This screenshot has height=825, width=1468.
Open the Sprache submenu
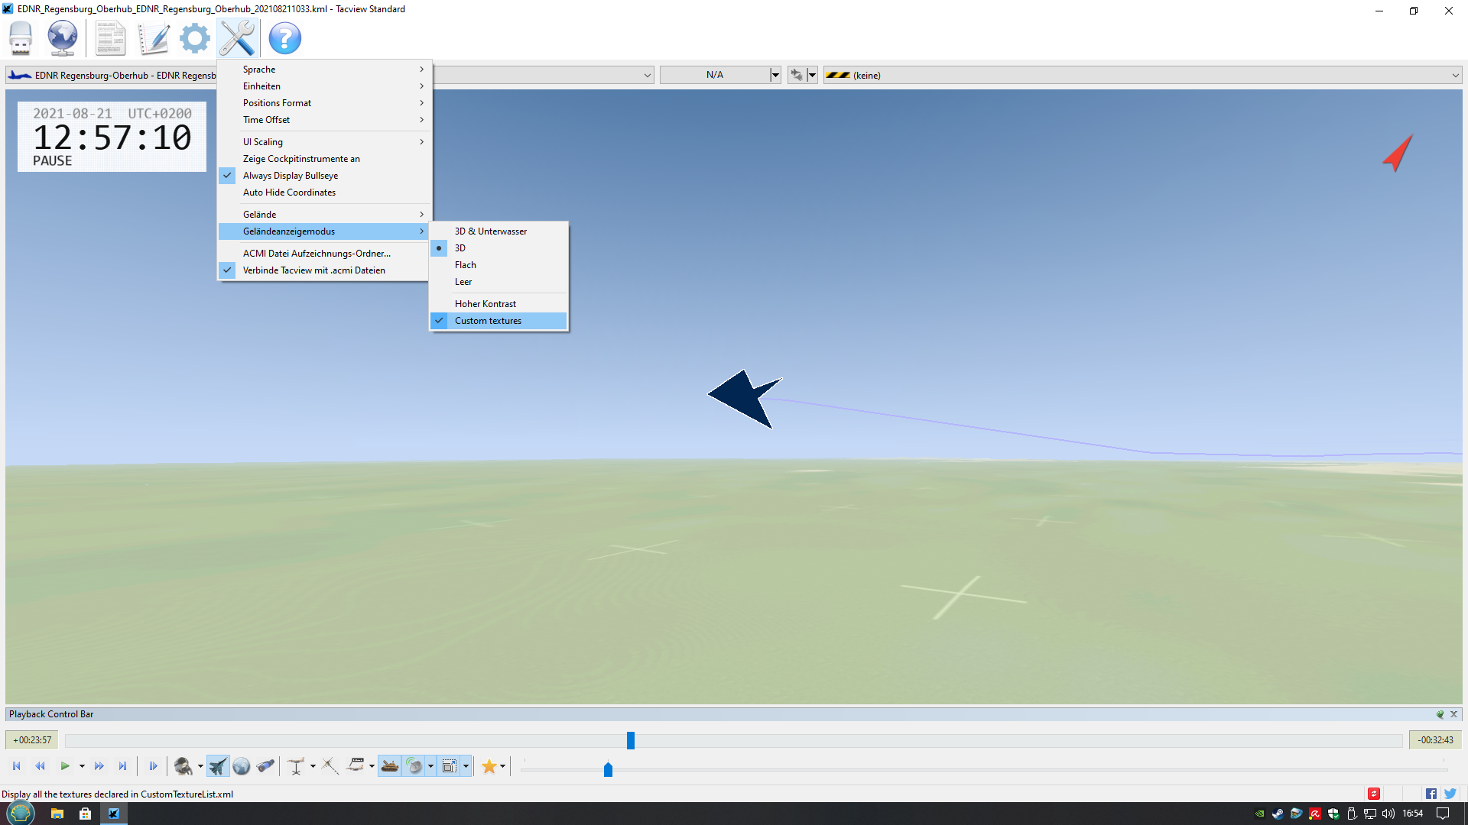coord(324,70)
